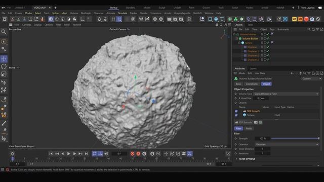Screen dimensions: 324x182
Task: Click the home icon in Objects manager
Action: pos(313,29)
